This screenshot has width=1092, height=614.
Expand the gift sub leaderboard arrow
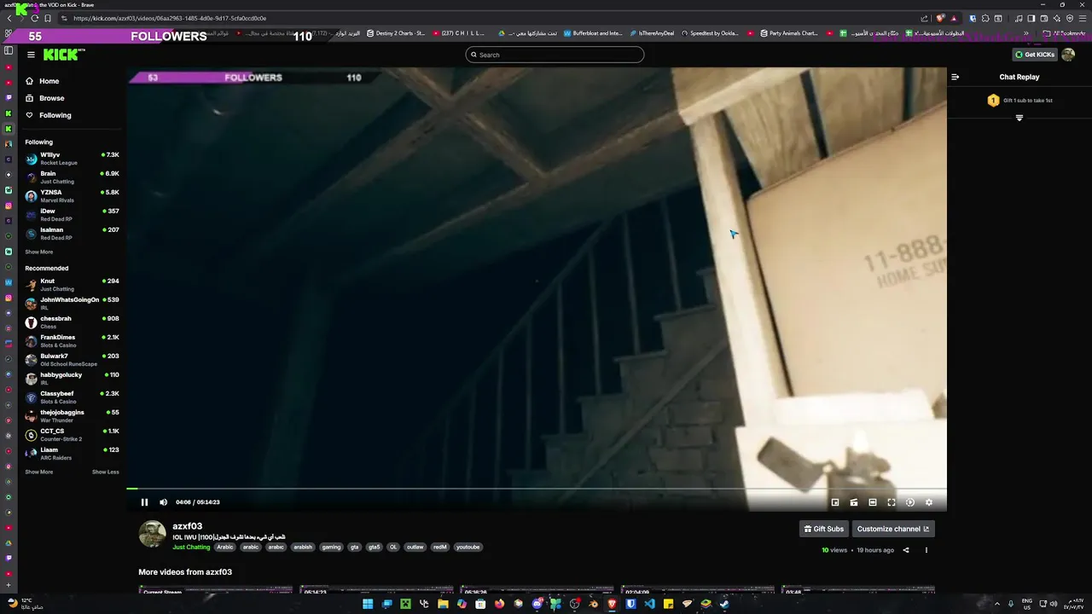point(1019,118)
